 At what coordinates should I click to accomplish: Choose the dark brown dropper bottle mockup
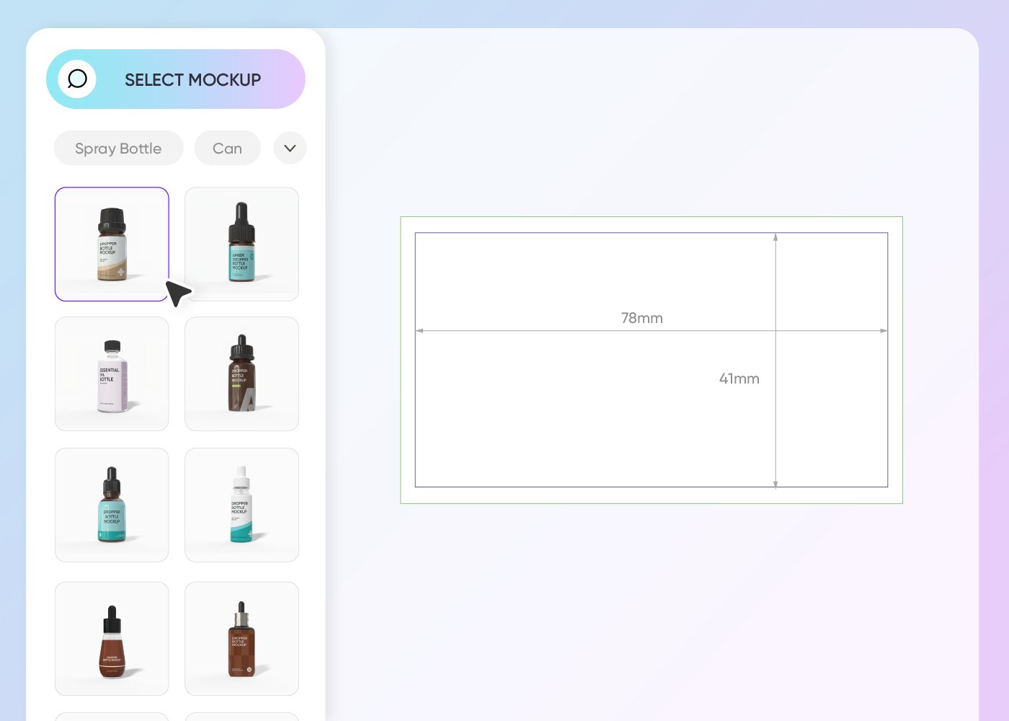pyautogui.click(x=241, y=374)
